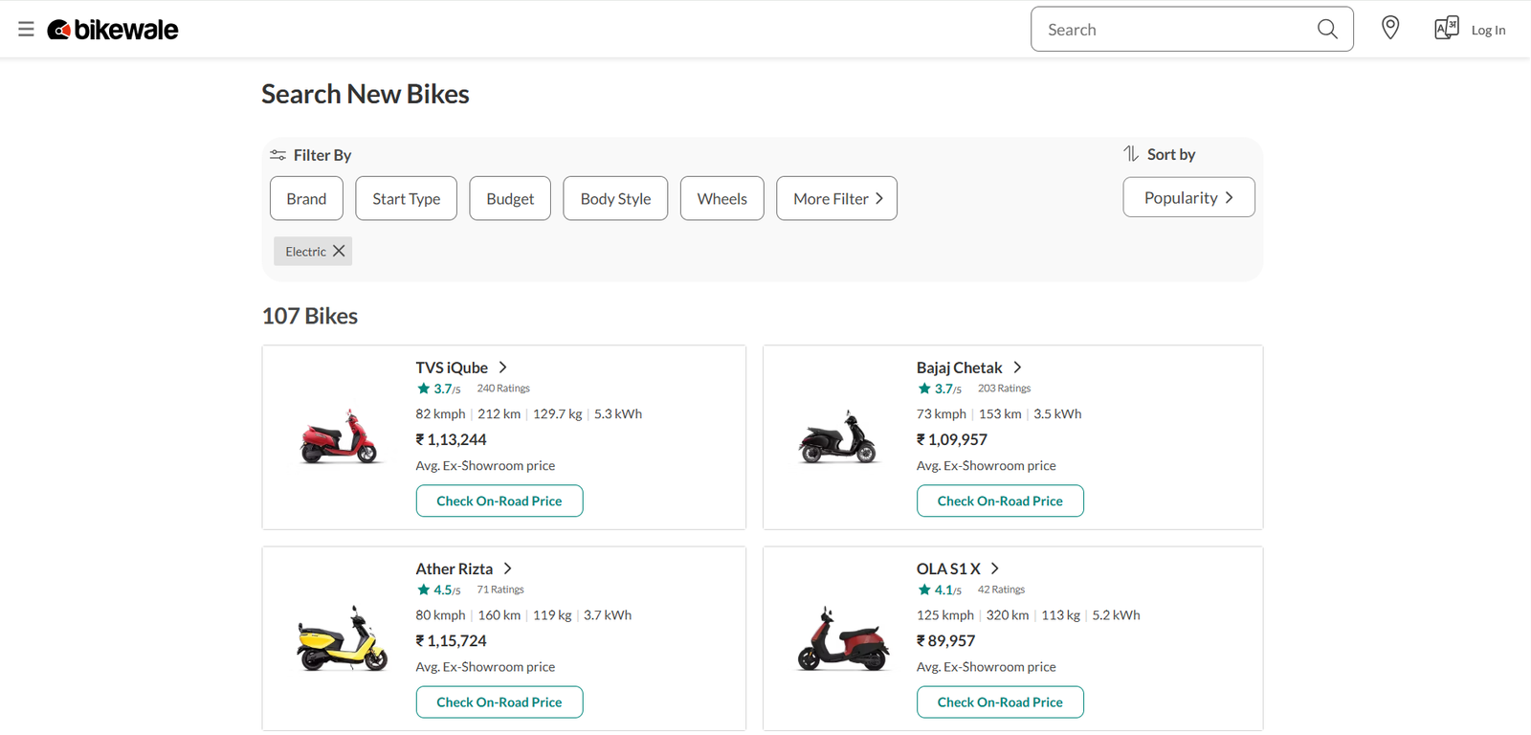View the black Bajaj Chetak scooter image
This screenshot has width=1531, height=735.
pyautogui.click(x=838, y=437)
